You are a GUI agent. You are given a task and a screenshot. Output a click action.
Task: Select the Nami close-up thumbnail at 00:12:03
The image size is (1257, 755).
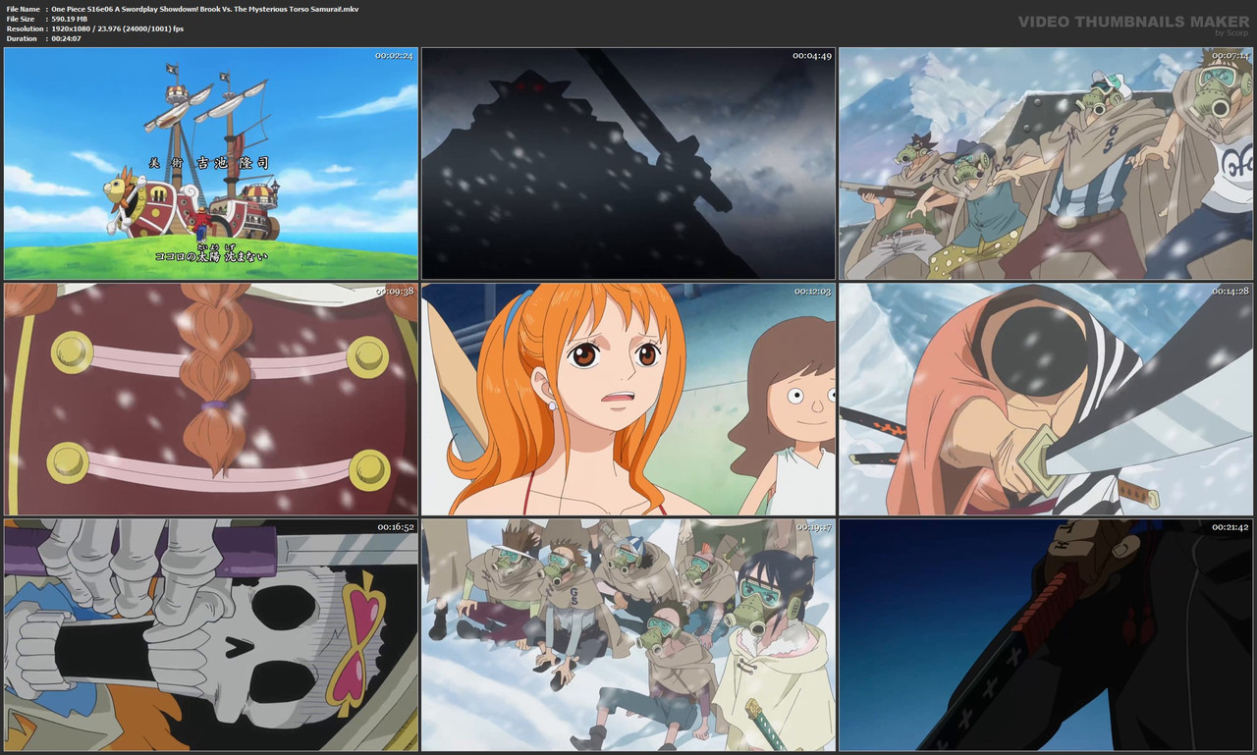pyautogui.click(x=628, y=398)
